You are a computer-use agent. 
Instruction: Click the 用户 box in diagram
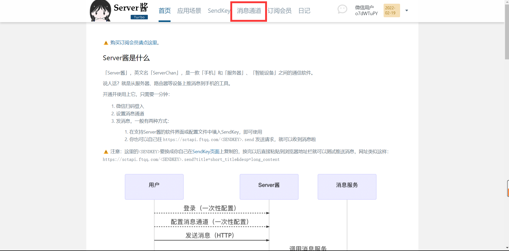(x=154, y=187)
